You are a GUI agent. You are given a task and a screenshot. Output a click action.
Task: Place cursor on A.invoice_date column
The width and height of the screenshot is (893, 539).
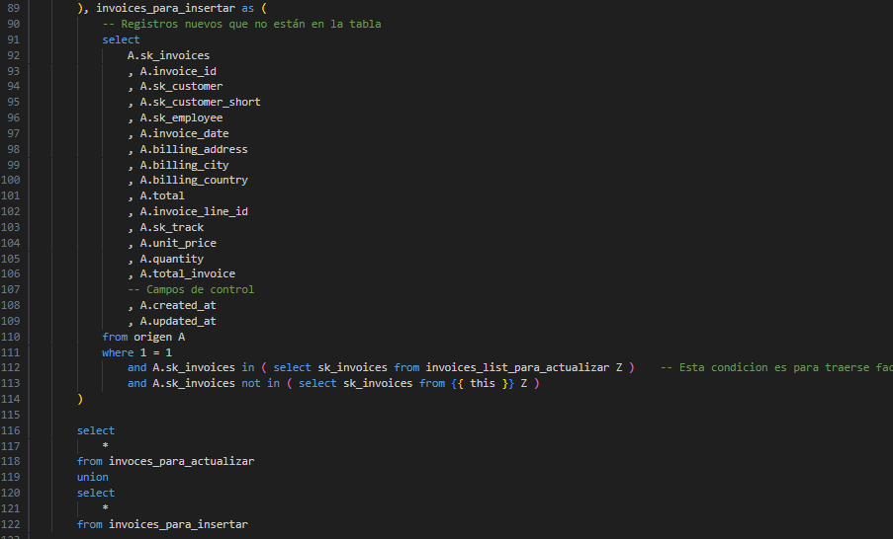point(184,133)
